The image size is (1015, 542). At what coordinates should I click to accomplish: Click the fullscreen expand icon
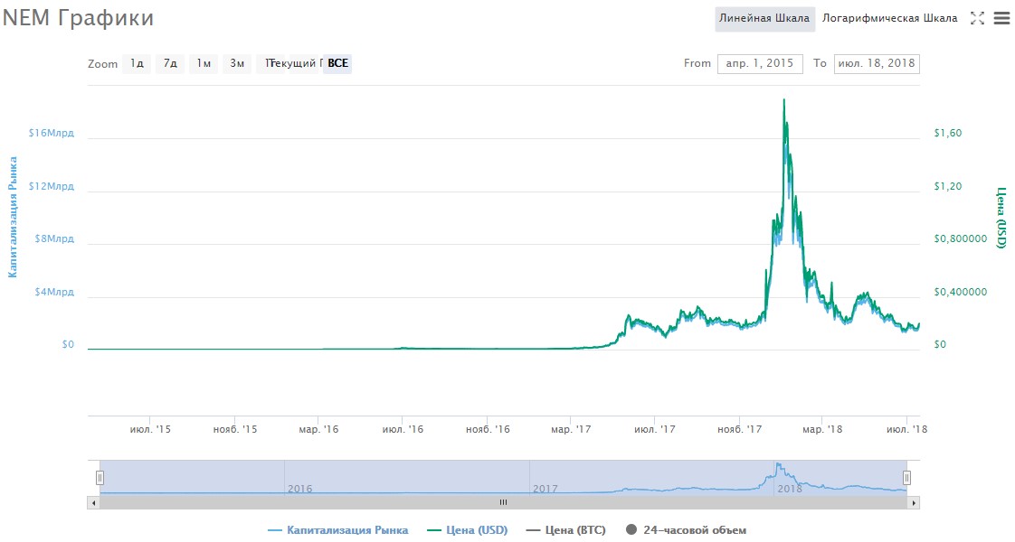click(x=977, y=18)
